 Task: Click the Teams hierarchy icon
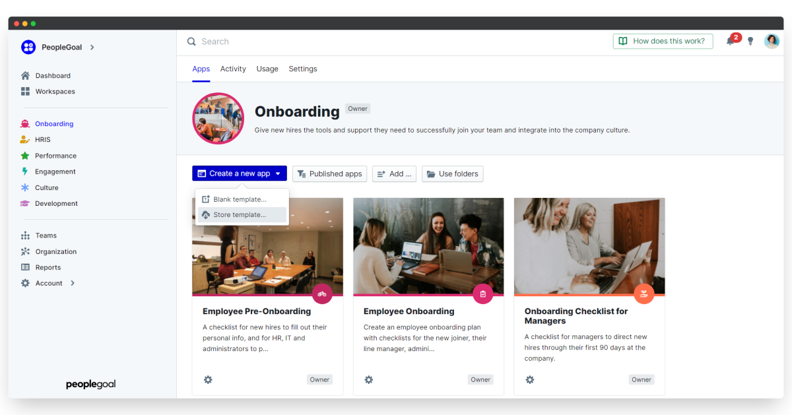(25, 236)
